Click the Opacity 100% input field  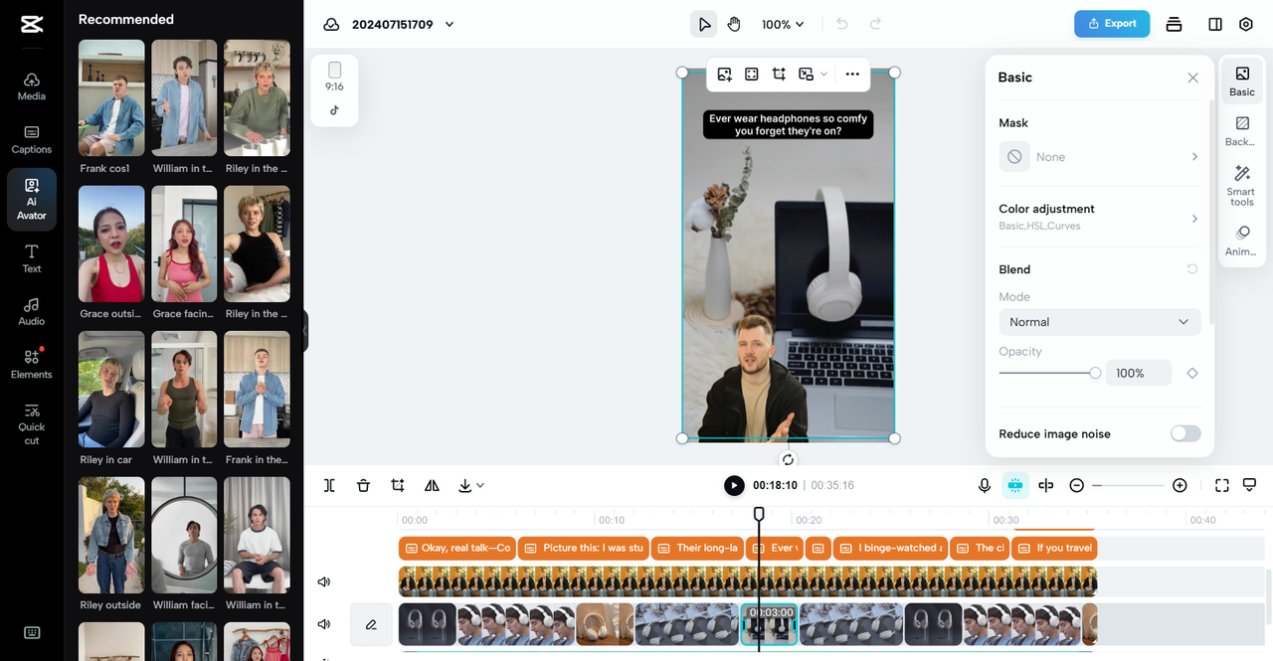(1138, 373)
